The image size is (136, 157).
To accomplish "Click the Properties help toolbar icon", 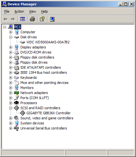I will (42, 19).
